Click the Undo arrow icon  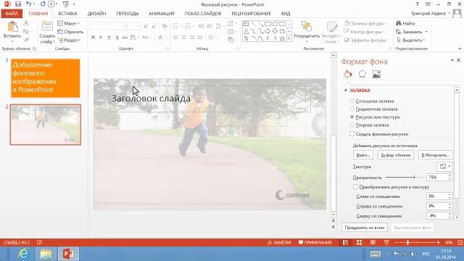29,4
